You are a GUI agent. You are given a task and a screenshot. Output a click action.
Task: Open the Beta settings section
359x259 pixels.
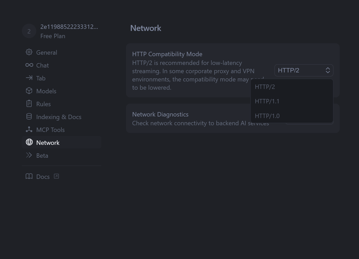click(42, 155)
